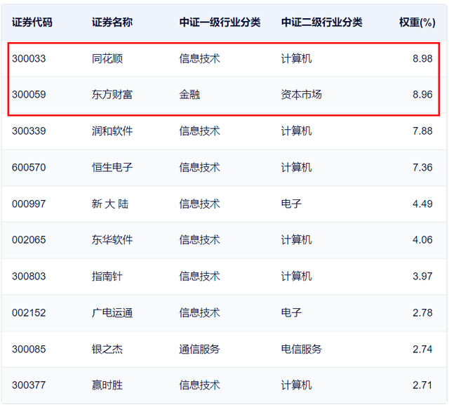Select stock code 300377
Viewport: 449px width, 412px height.
pyautogui.click(x=29, y=385)
